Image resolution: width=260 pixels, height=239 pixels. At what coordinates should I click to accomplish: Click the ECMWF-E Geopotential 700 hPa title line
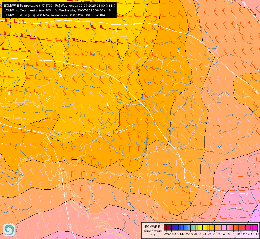(x=58, y=10)
